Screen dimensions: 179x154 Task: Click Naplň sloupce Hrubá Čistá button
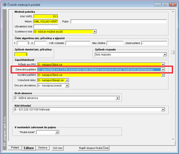point(94,148)
